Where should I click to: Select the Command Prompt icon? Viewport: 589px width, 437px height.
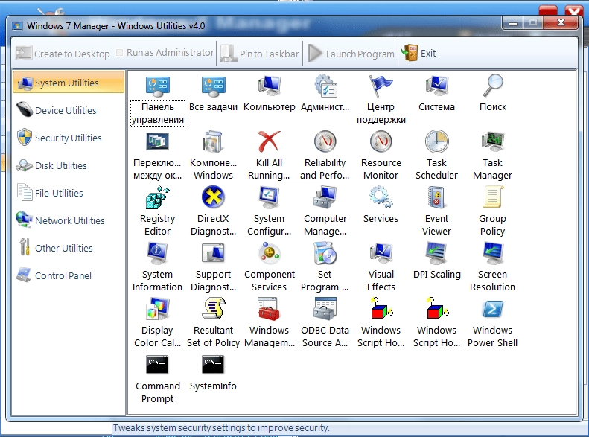157,365
